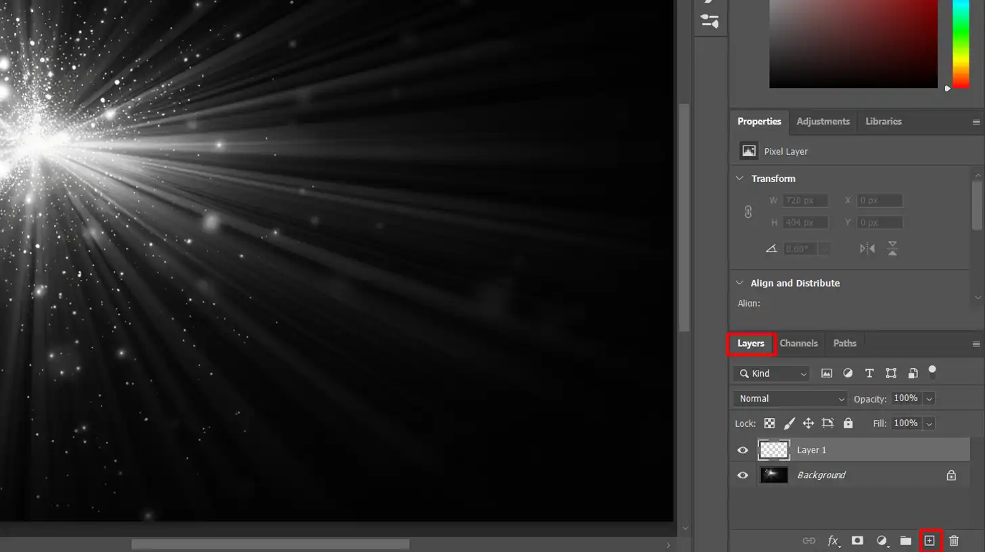Click the hue spectrum slider
Image resolution: width=985 pixels, height=552 pixels.
pos(961,44)
